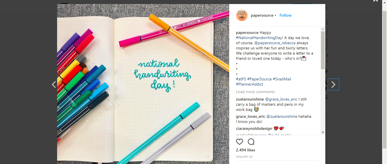
Task: Click the comments scrollbar down arrow
Action: tap(323, 132)
